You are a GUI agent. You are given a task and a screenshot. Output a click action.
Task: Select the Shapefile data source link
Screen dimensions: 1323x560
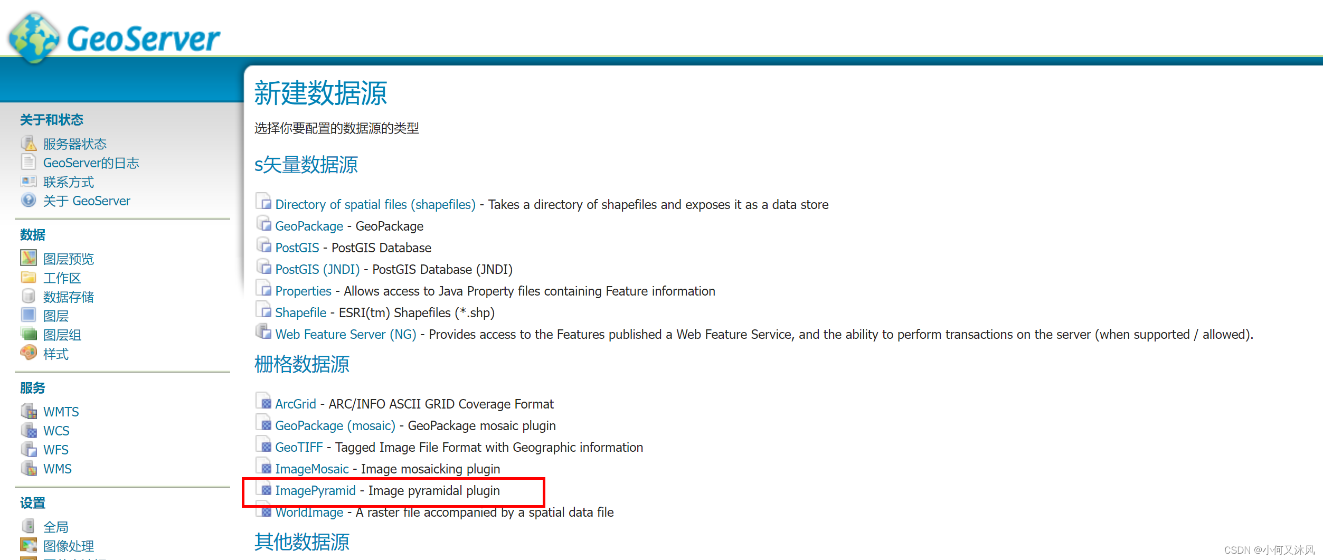point(300,313)
